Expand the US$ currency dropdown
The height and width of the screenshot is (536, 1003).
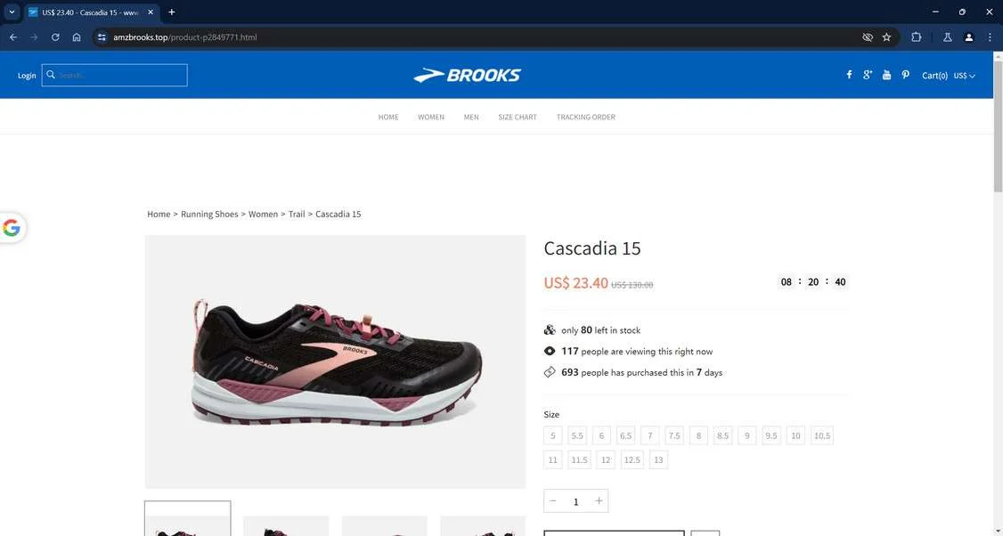coord(965,76)
